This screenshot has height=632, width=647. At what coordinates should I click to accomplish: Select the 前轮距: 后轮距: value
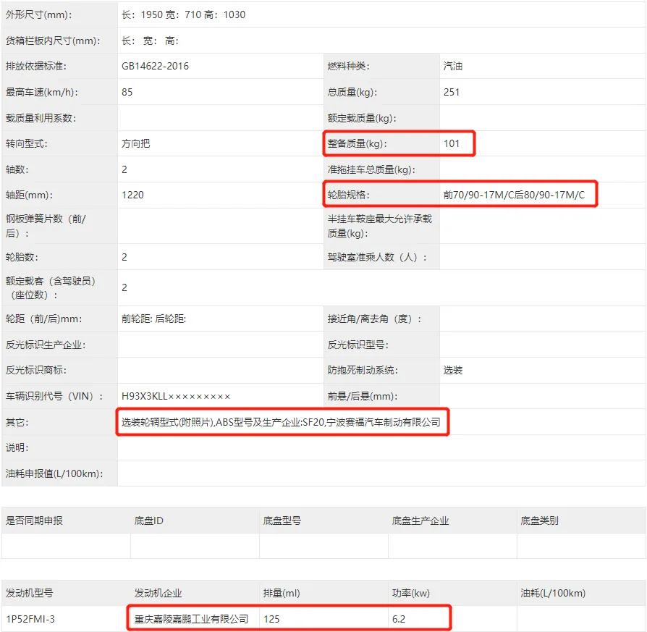(154, 319)
